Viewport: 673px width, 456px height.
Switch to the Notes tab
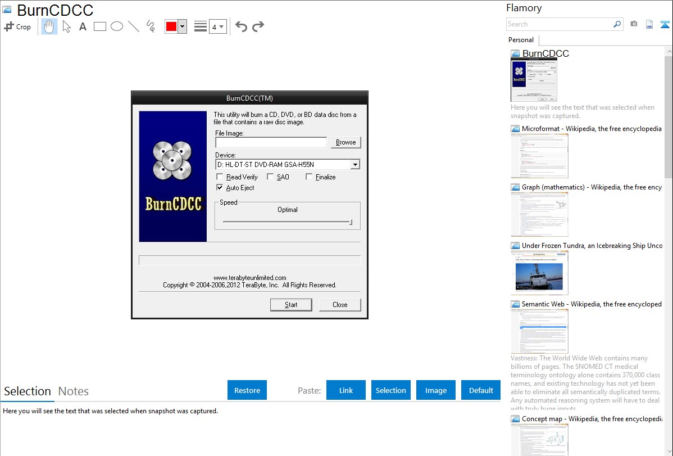(x=74, y=391)
